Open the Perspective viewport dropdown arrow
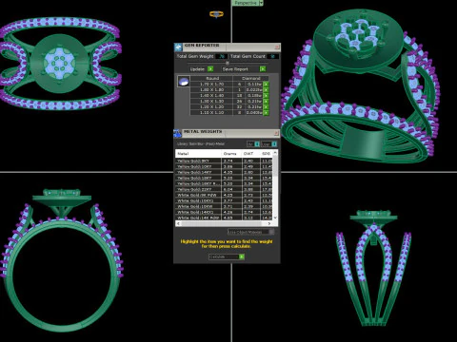Image resolution: width=457 pixels, height=342 pixels. (x=261, y=3)
